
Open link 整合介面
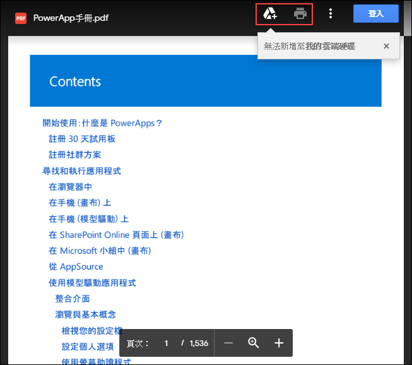pyautogui.click(x=73, y=299)
